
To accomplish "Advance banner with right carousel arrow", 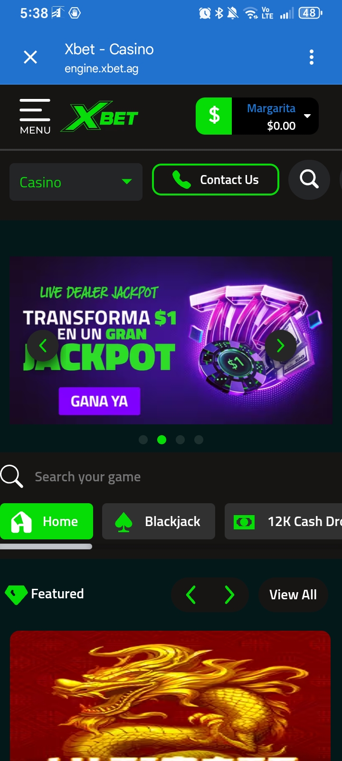I will (x=280, y=346).
